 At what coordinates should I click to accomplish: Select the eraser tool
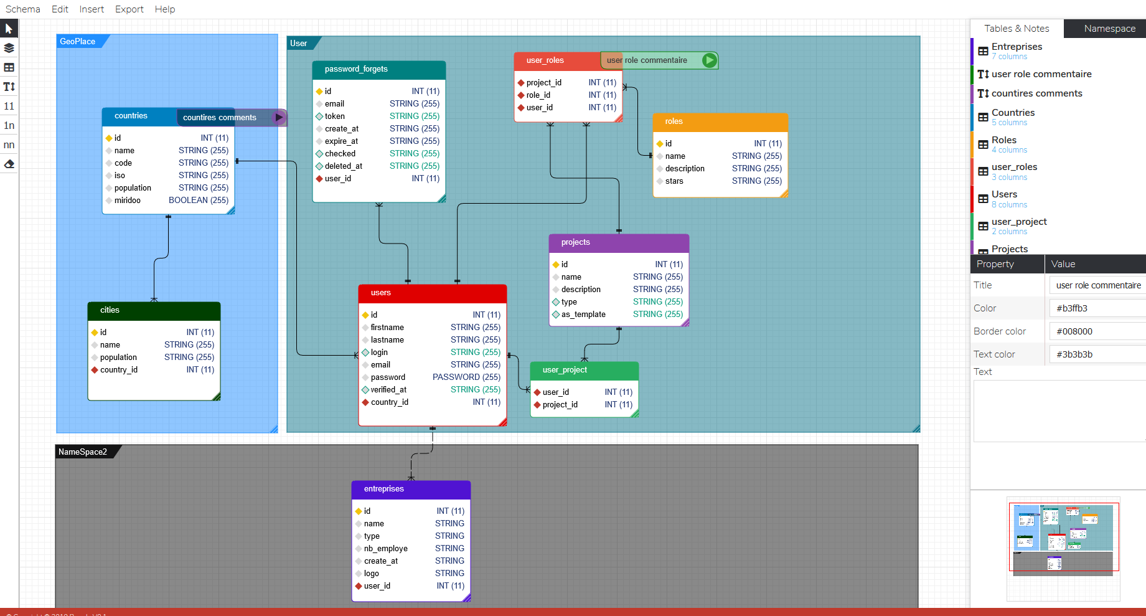tap(9, 164)
